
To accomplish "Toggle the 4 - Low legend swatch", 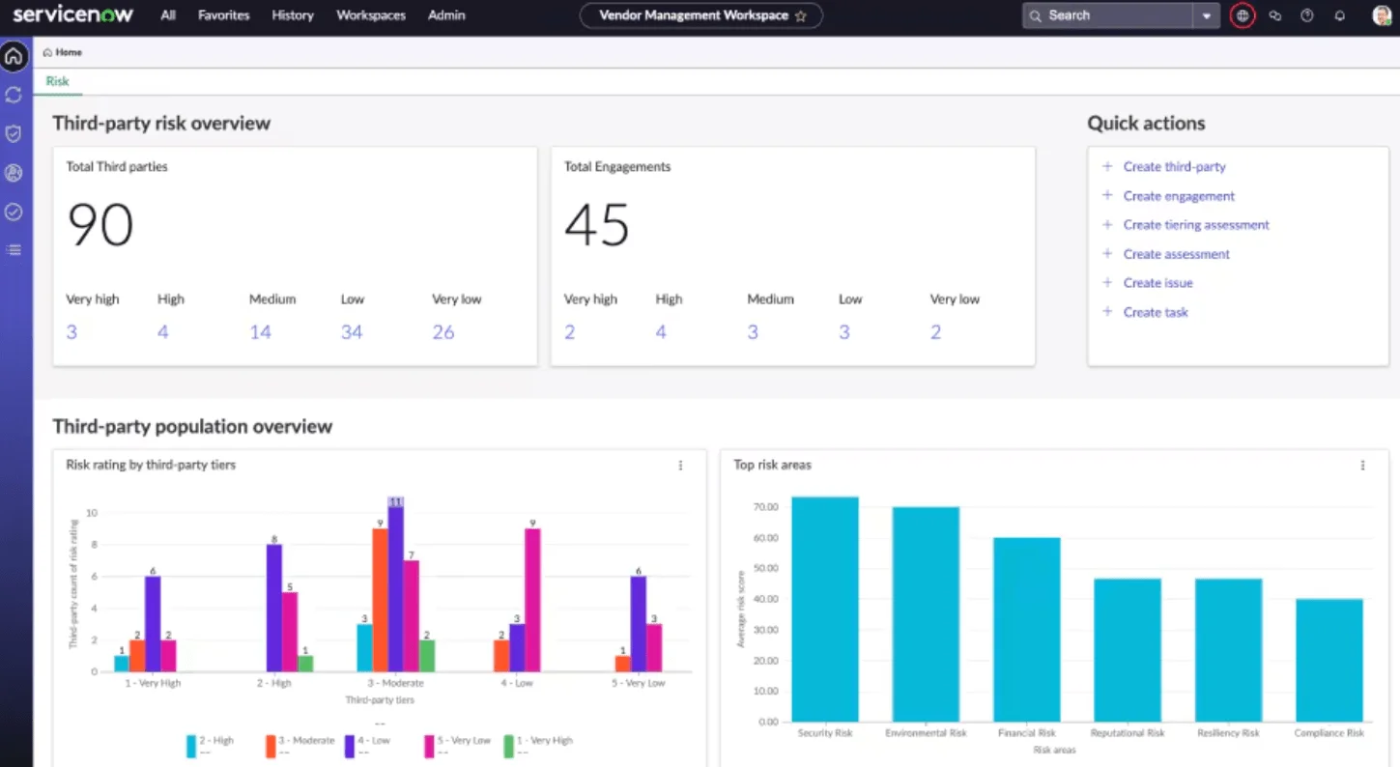I will (x=349, y=746).
